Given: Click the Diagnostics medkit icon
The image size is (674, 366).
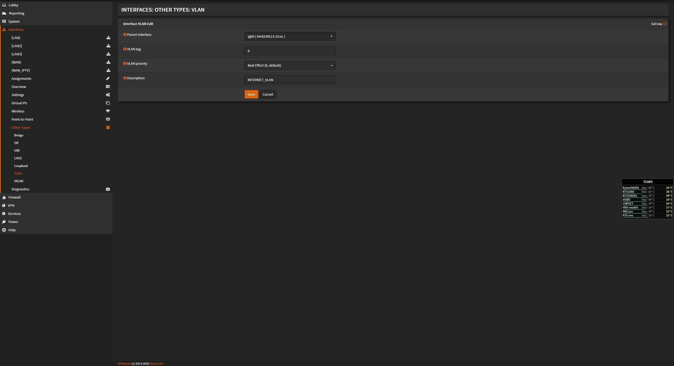Looking at the screenshot, I should (108, 189).
